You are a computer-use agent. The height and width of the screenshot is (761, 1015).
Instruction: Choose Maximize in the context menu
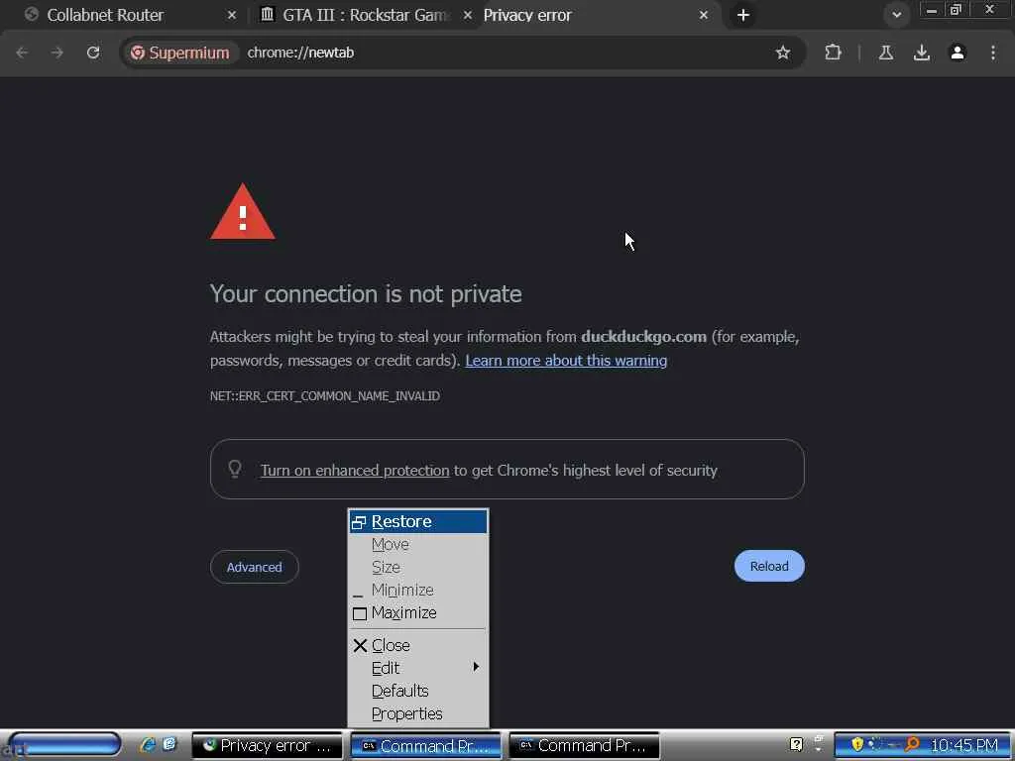[x=418, y=612]
